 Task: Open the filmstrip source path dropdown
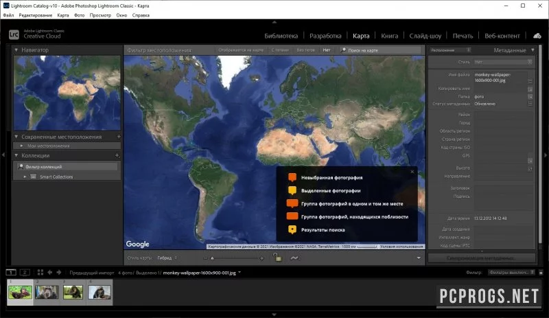coord(240,272)
